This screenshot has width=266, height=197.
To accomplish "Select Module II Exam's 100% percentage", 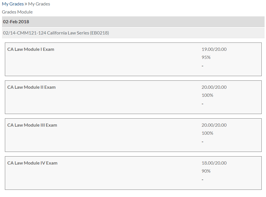I will 207,95.
